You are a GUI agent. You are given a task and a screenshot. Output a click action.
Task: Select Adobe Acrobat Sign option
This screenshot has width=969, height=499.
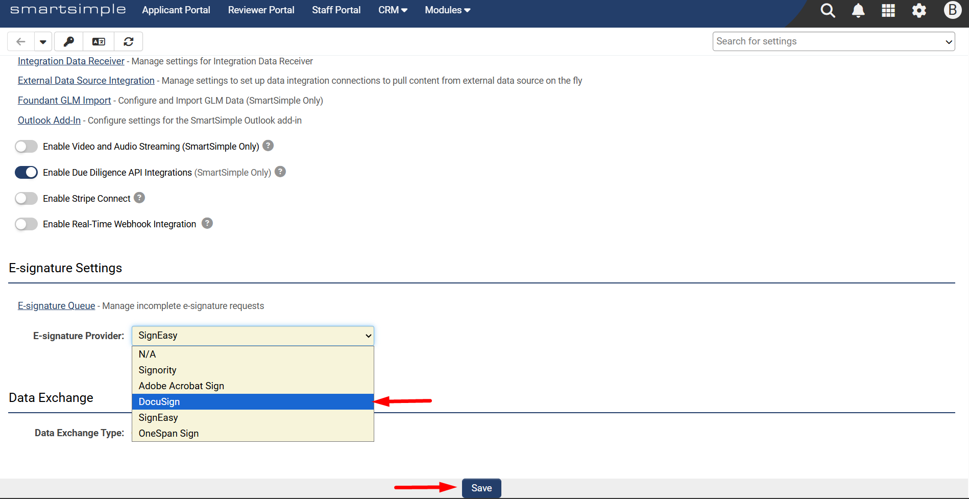click(x=253, y=386)
